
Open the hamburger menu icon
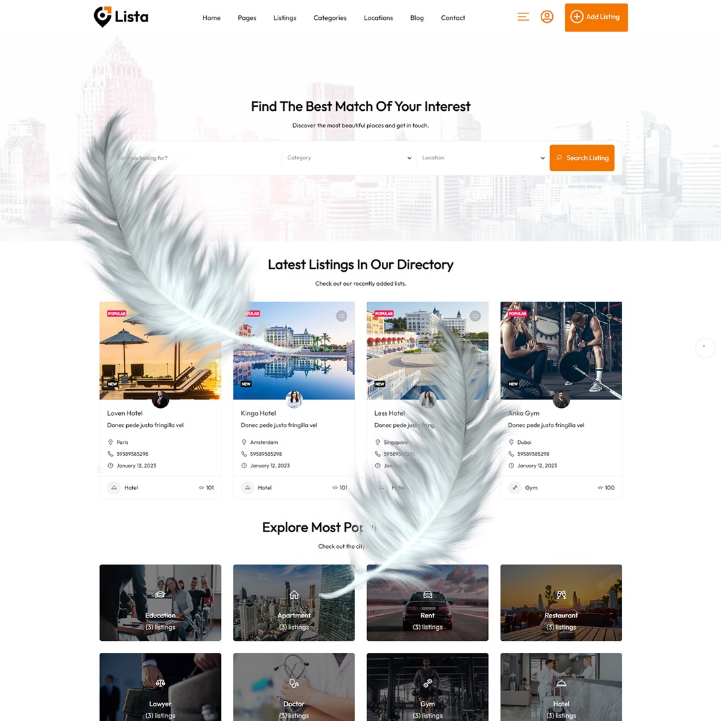[523, 17]
